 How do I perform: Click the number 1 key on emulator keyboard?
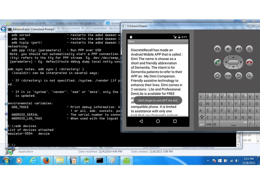click(x=201, y=96)
